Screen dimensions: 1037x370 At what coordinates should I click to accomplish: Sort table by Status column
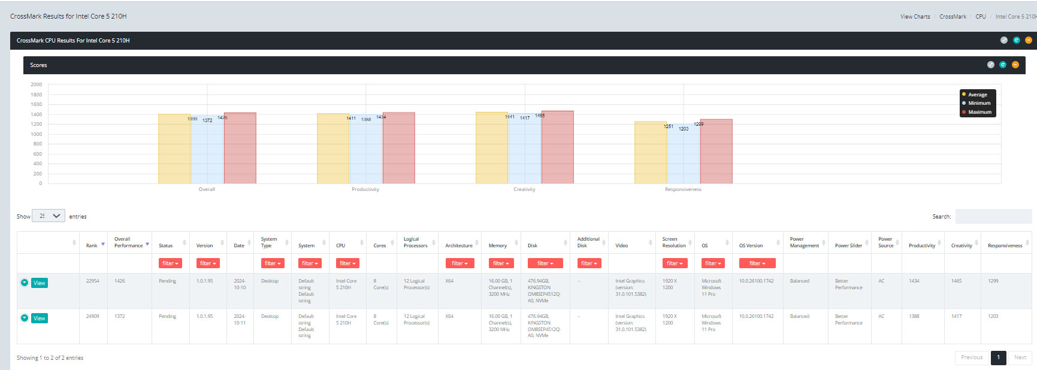point(171,242)
